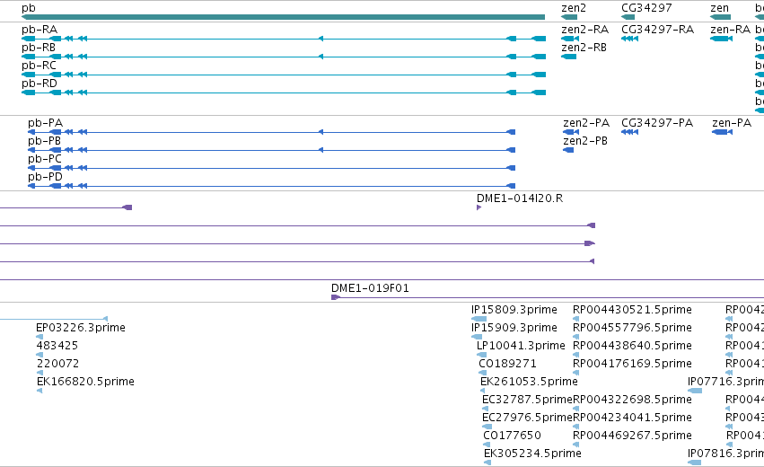Open the RP004438640.5prime EST
This screenshot has height=467, width=764.
576,355
